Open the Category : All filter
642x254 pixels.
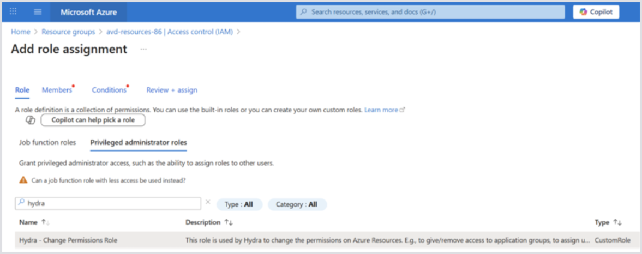click(x=297, y=204)
